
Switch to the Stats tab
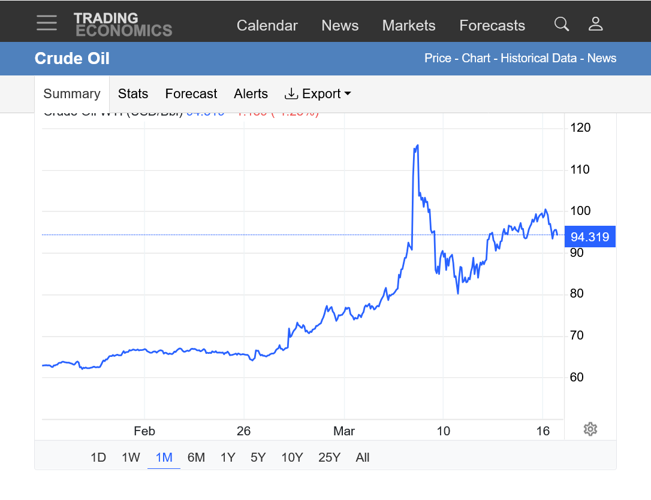(x=133, y=94)
